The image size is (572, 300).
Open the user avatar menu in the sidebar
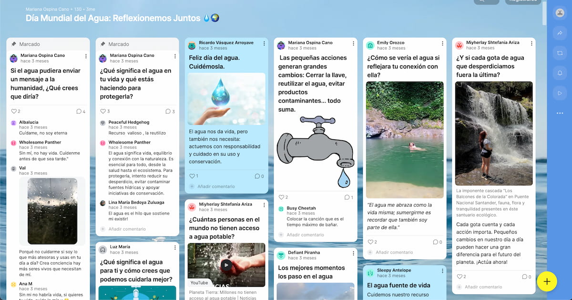560,13
